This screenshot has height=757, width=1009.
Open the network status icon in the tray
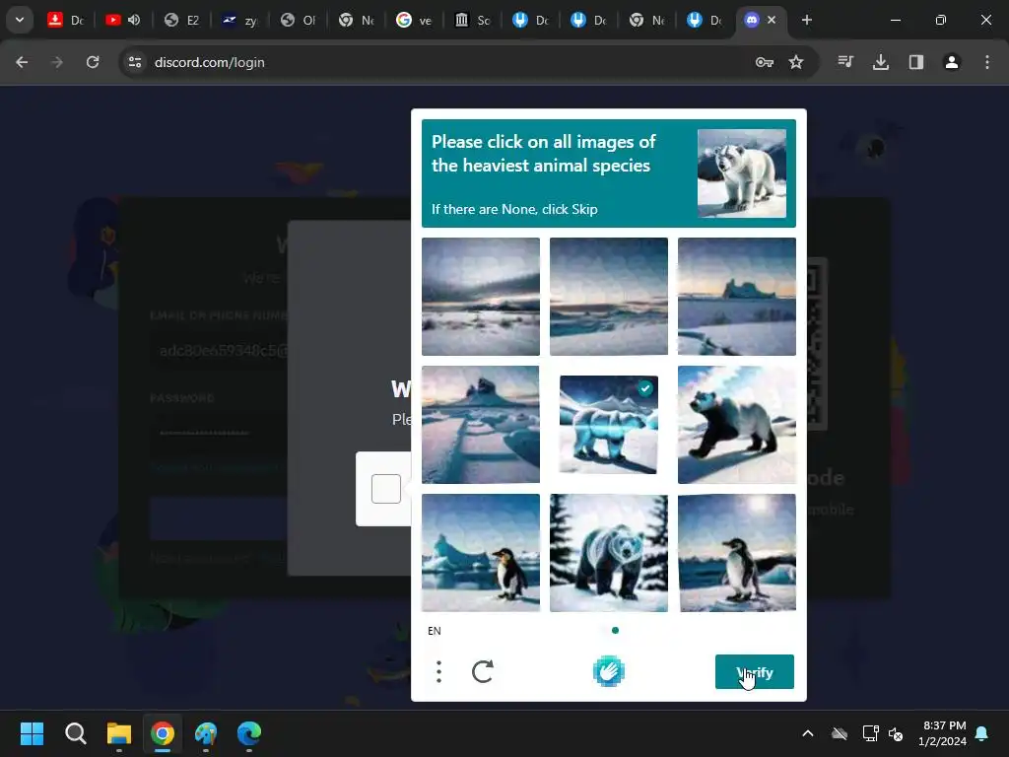(x=870, y=733)
